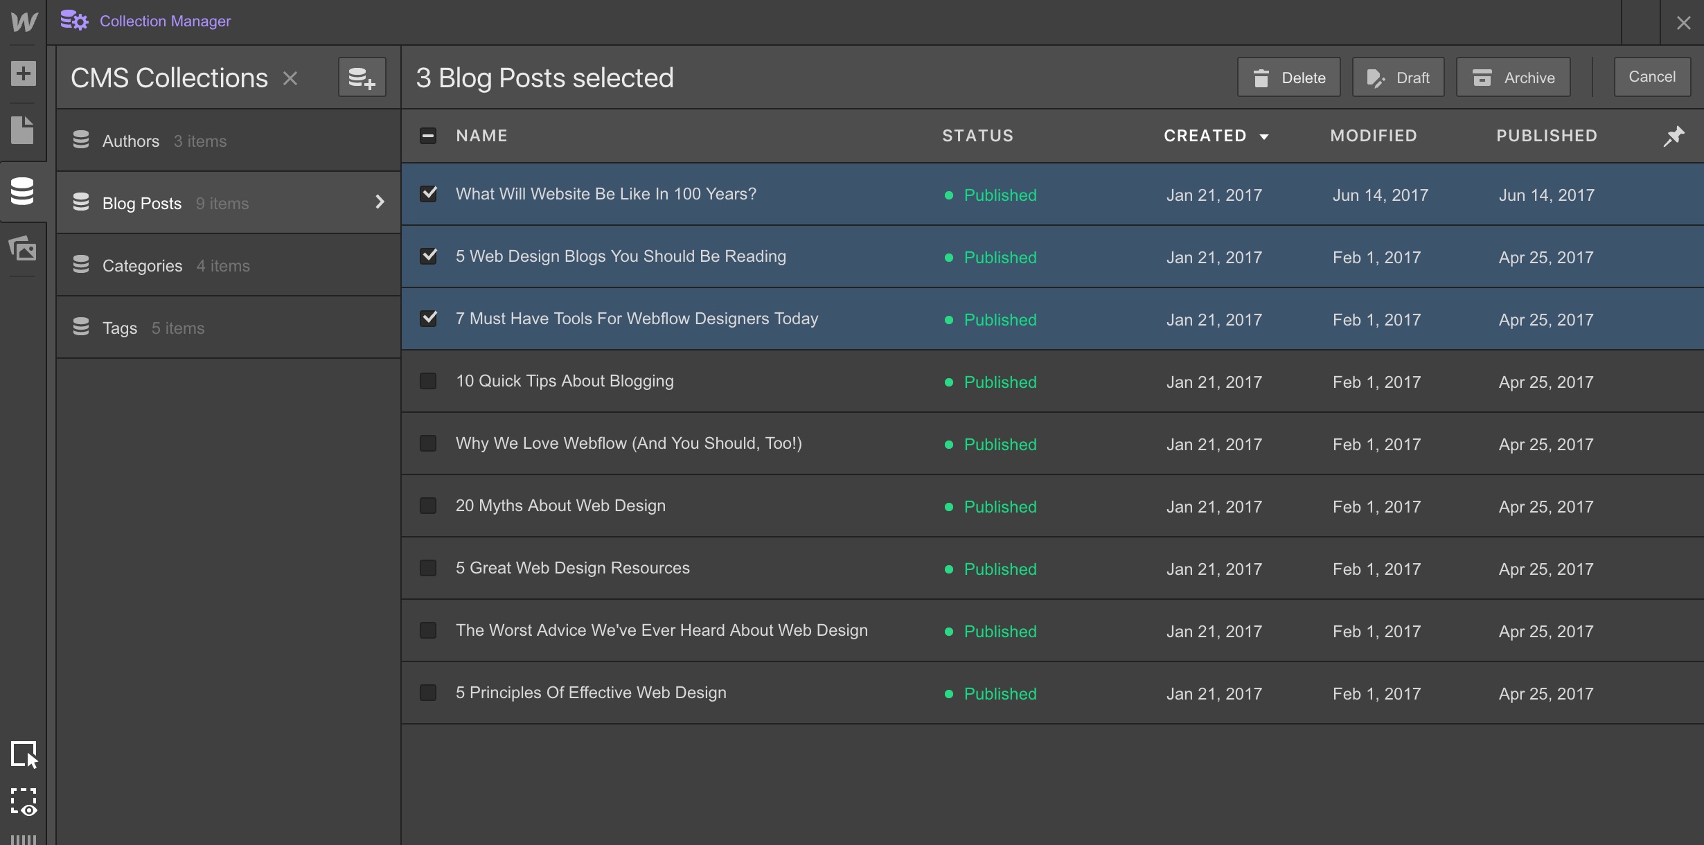Open the Authors collection
The image size is (1704, 845).
pos(131,141)
